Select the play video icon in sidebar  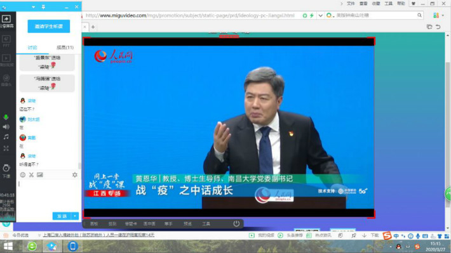tap(6, 58)
